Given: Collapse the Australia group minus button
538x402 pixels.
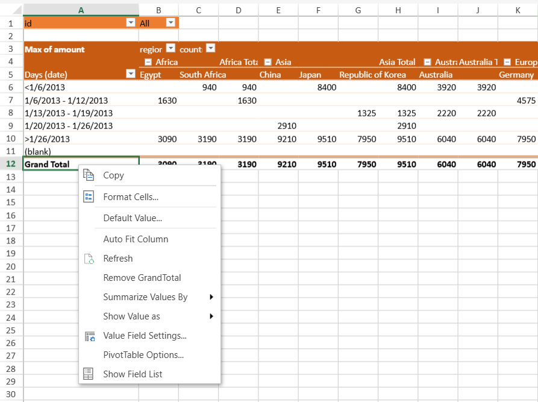Looking at the screenshot, I should pos(427,62).
